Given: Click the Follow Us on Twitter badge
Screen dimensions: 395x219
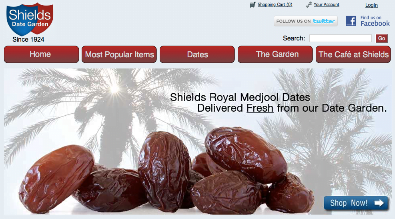Looking at the screenshot, I should pyautogui.click(x=306, y=21).
